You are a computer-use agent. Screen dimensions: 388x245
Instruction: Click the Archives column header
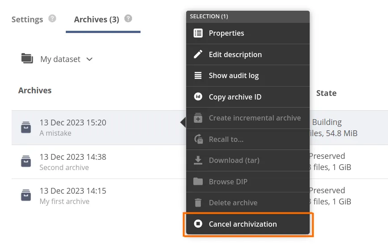(35, 90)
